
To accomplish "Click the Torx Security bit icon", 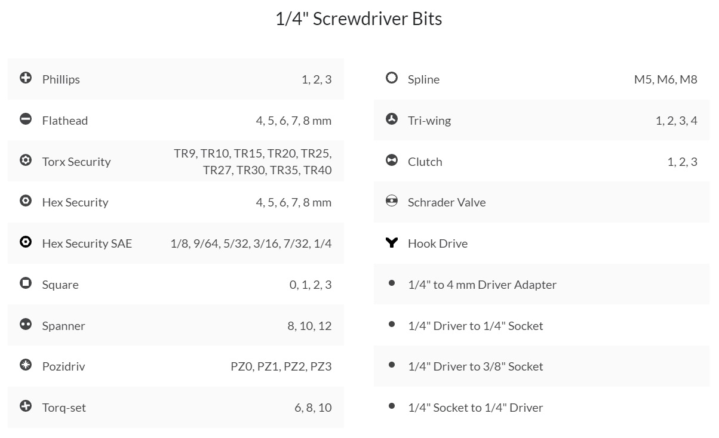I will (x=26, y=160).
